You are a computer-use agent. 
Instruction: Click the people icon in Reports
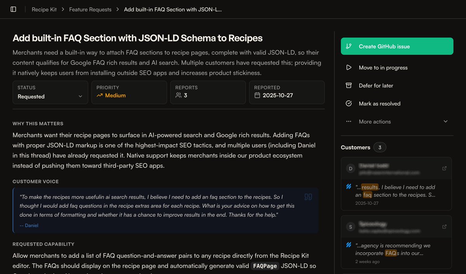click(x=178, y=95)
